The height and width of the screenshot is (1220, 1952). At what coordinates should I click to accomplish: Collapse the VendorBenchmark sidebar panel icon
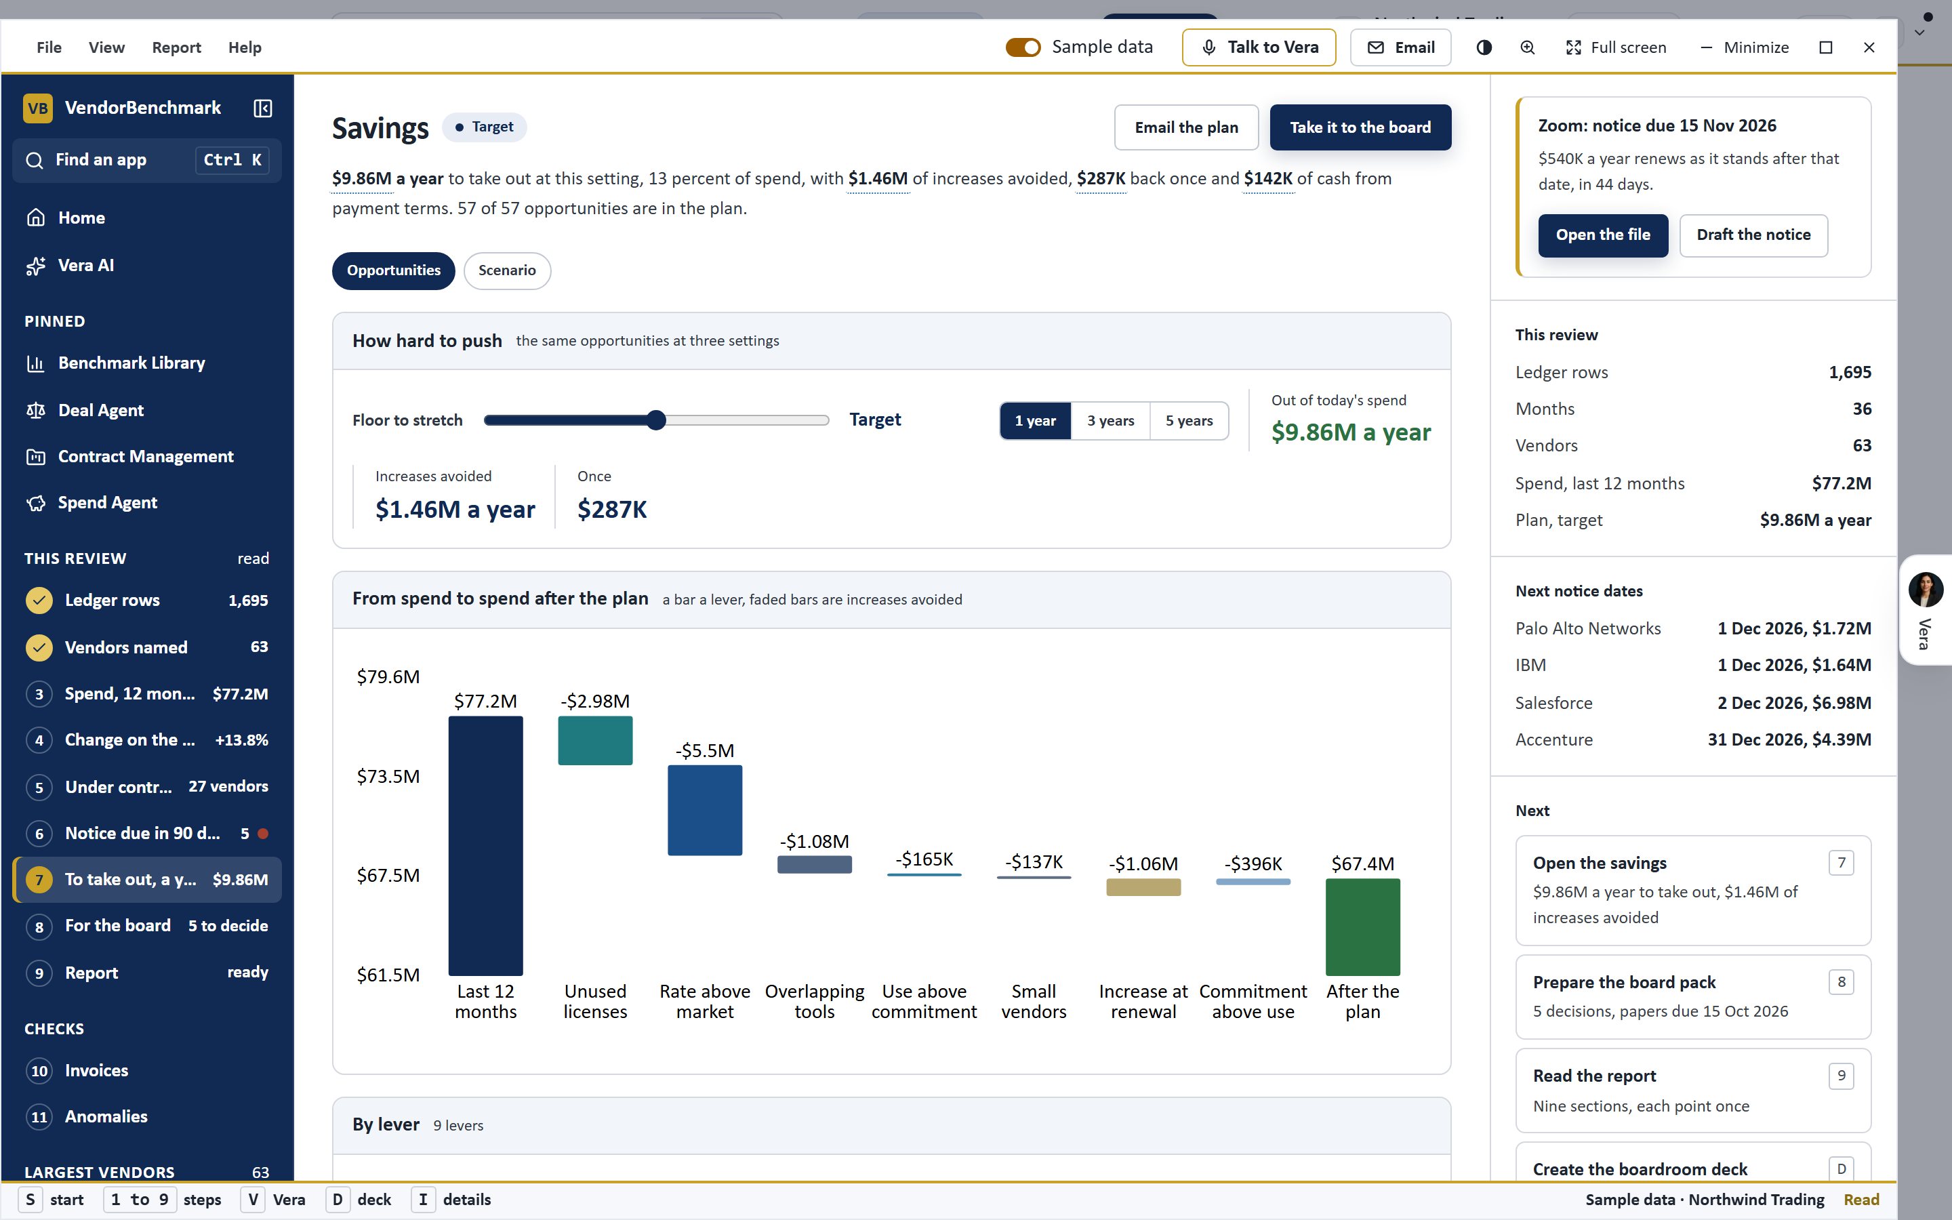pyautogui.click(x=263, y=108)
